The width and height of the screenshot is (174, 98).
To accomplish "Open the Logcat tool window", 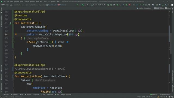I will point(36,94).
